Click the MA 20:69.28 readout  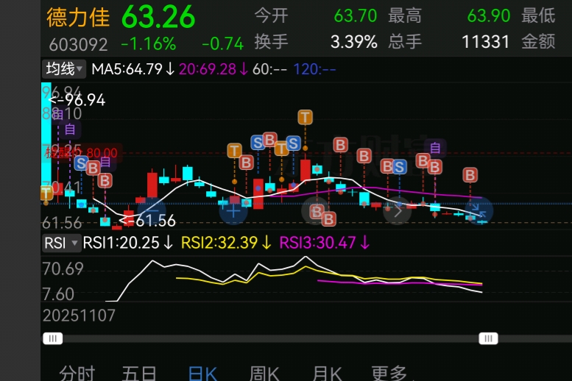[213, 69]
